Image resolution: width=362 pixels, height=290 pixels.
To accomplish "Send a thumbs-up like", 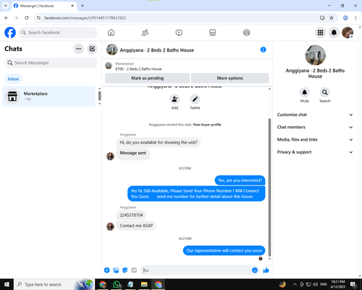I will pyautogui.click(x=266, y=270).
